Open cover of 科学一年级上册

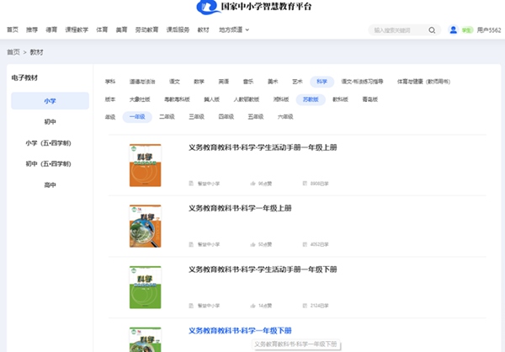coord(146,227)
